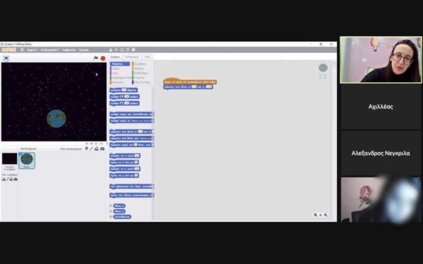Click the green flag to start

click(95, 58)
